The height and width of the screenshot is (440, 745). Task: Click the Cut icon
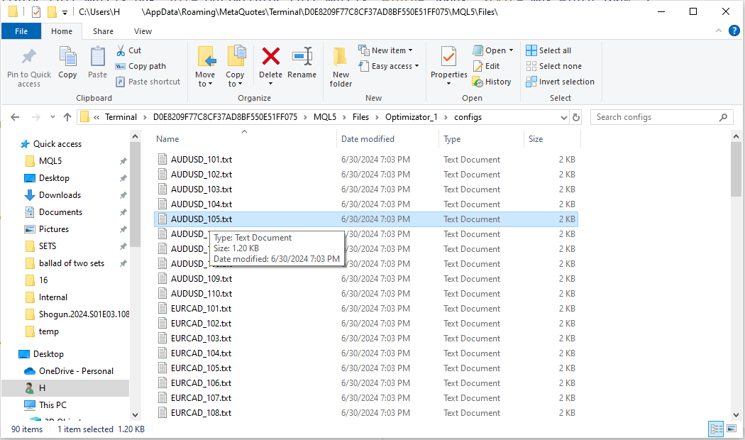[129, 50]
